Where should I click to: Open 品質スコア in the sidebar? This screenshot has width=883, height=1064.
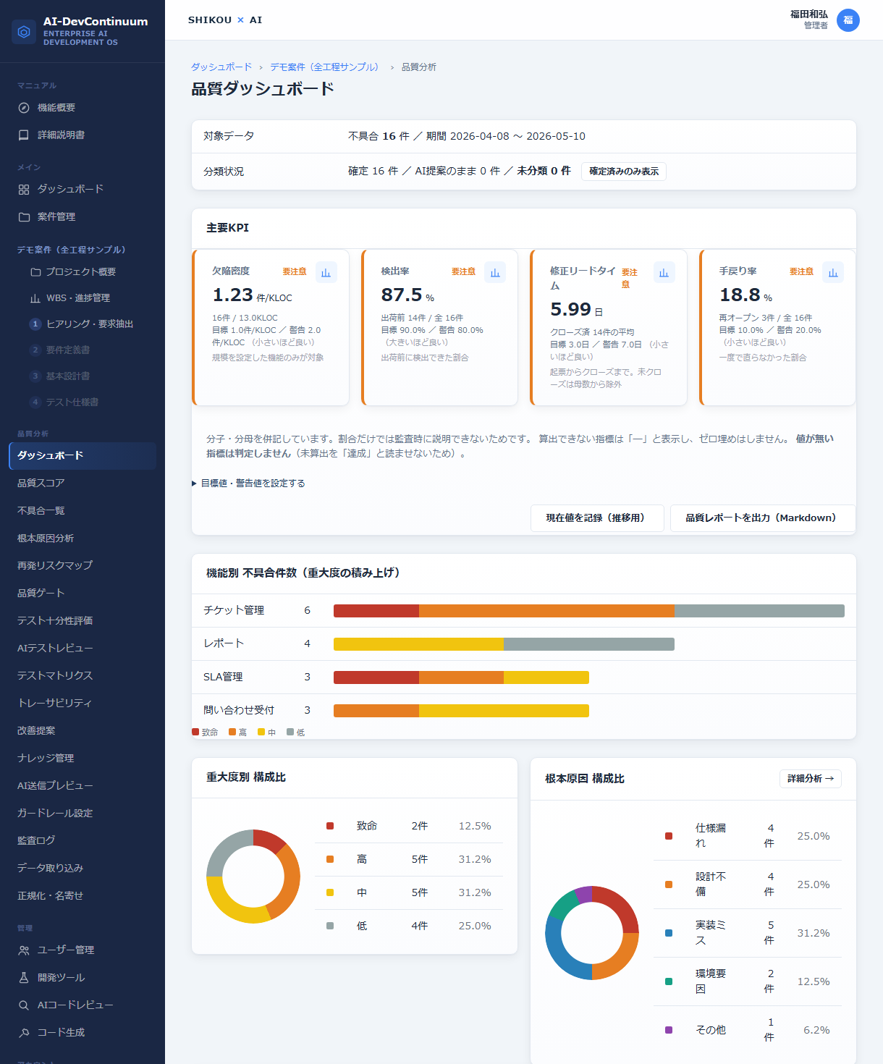tap(83, 484)
